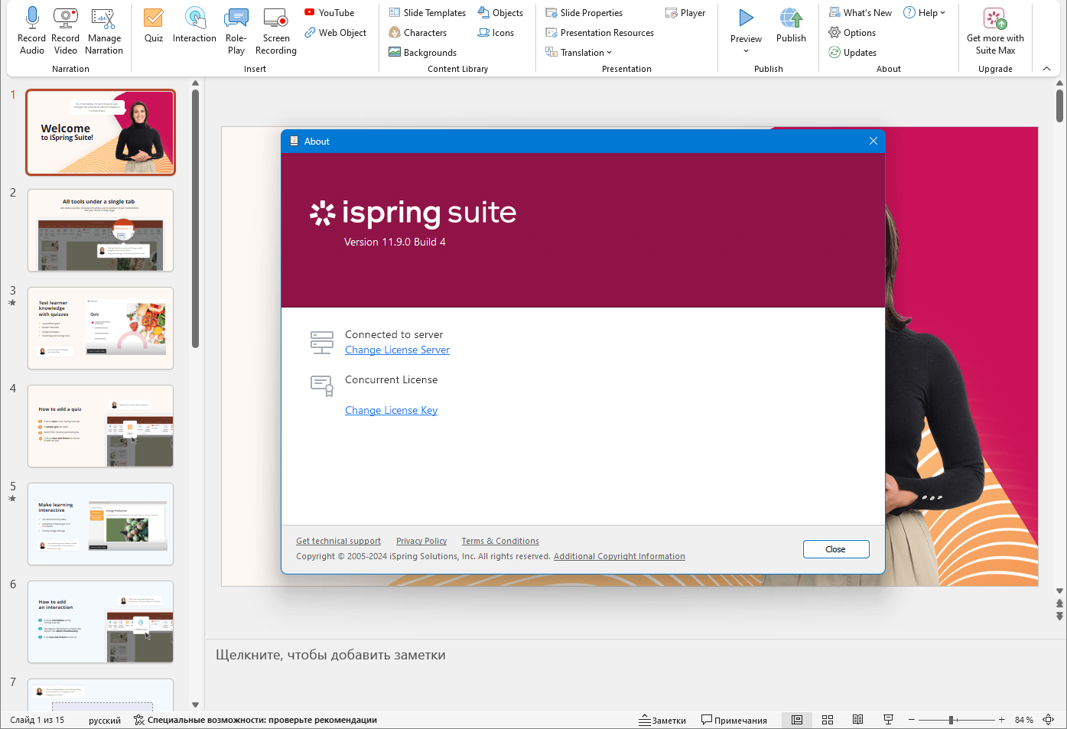Viewport: 1067px width, 729px height.
Task: Click the Publish button
Action: tap(791, 25)
